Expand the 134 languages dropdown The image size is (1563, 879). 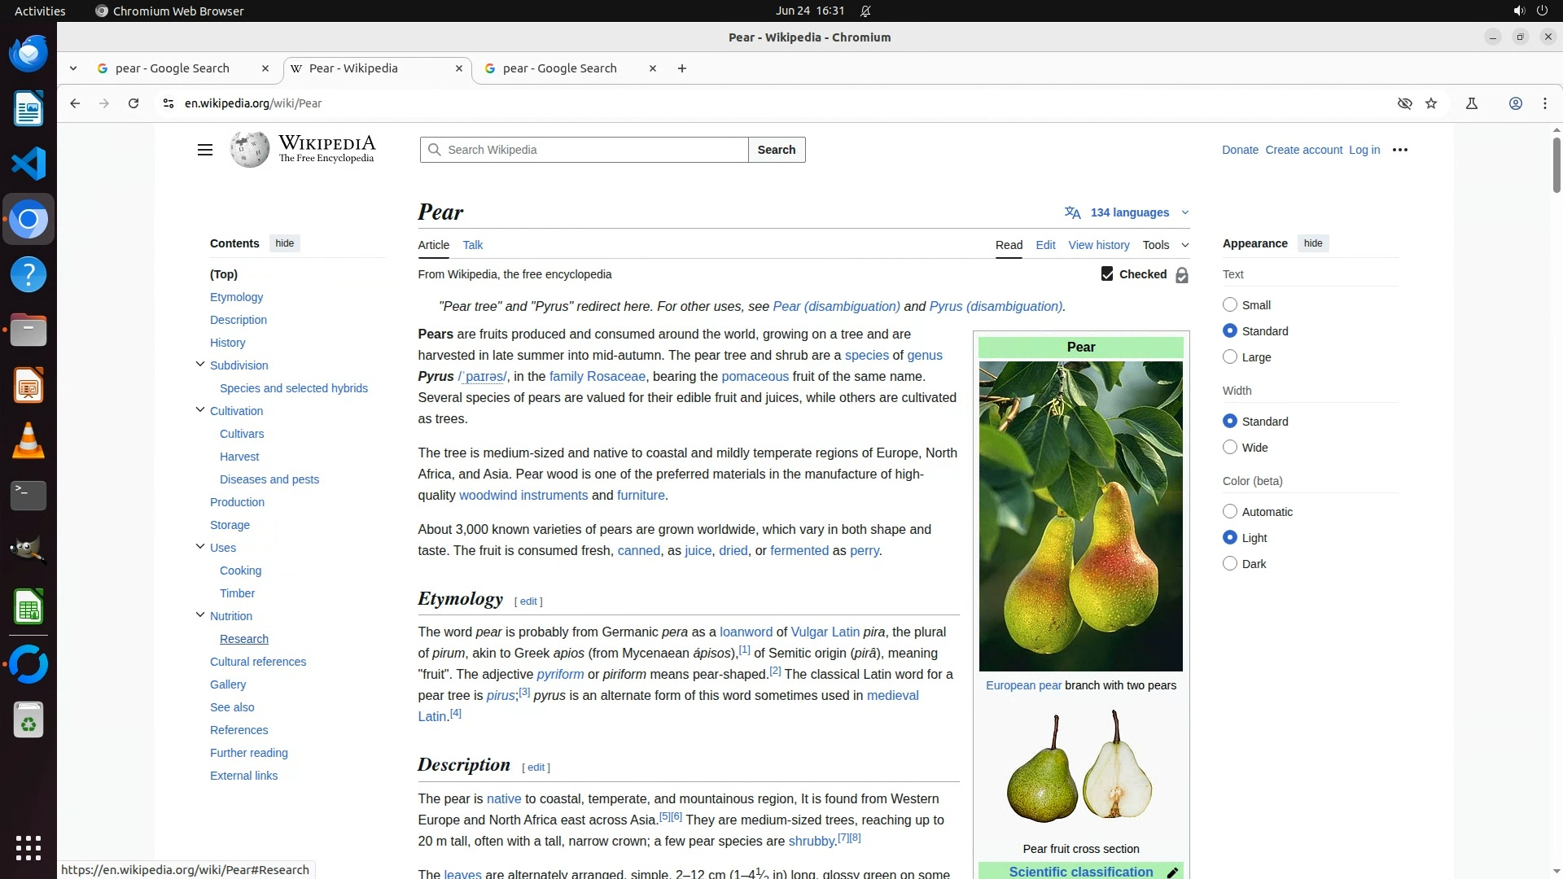(1127, 212)
